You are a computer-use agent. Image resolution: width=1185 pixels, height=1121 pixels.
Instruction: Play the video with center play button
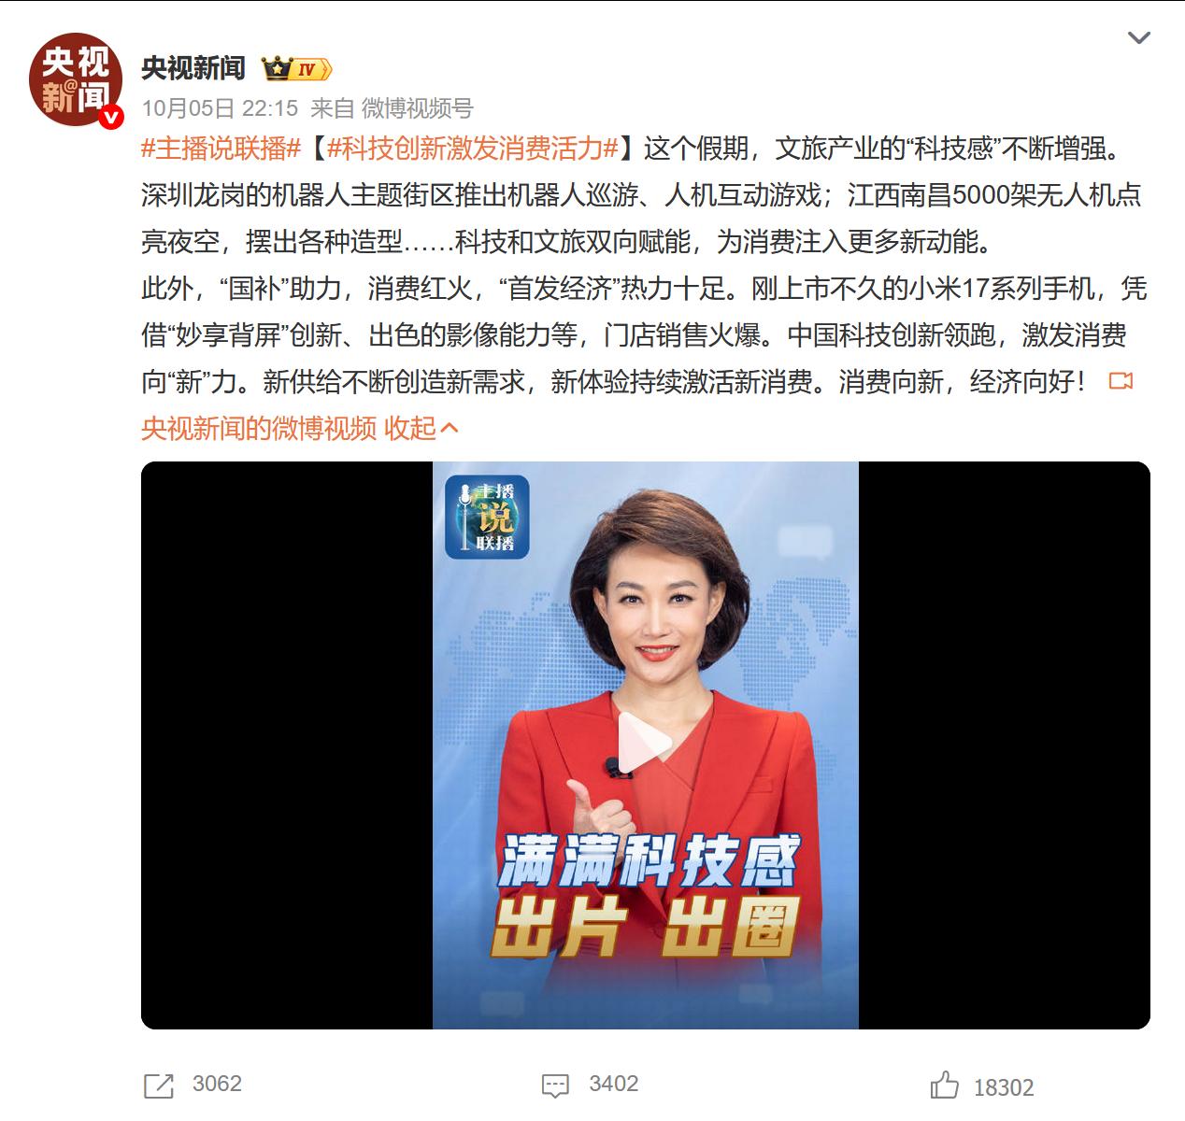[645, 745]
